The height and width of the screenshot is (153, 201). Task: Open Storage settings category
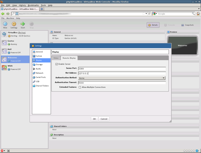tap(41, 64)
